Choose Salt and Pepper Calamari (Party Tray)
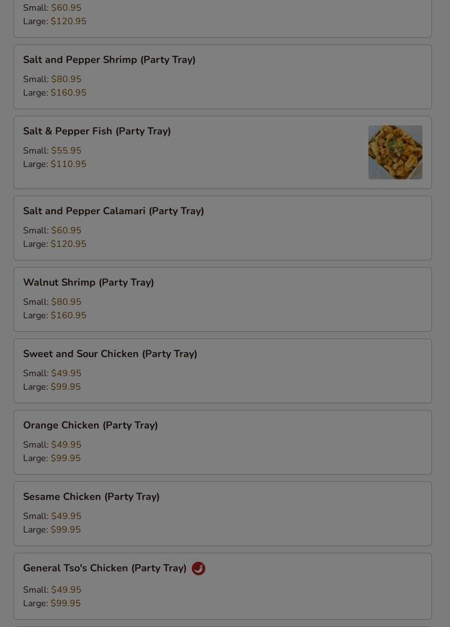 (x=223, y=228)
